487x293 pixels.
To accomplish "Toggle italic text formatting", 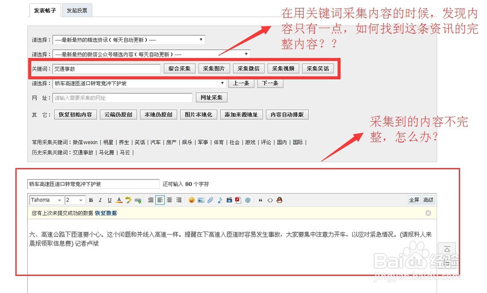I will (x=100, y=200).
